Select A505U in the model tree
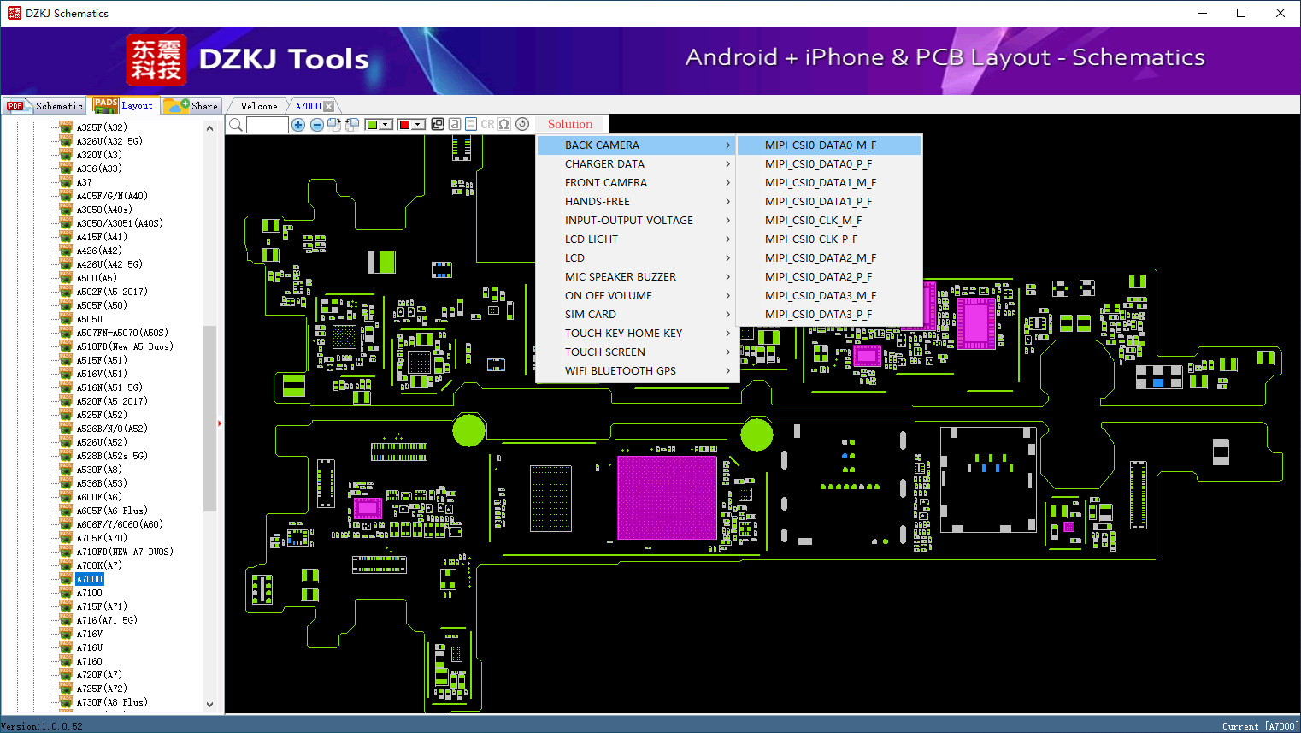1301x733 pixels. click(x=90, y=319)
